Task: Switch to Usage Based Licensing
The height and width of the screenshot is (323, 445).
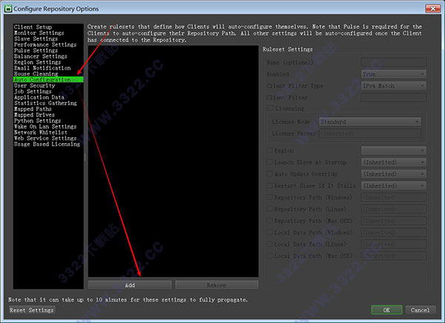Action: click(47, 144)
